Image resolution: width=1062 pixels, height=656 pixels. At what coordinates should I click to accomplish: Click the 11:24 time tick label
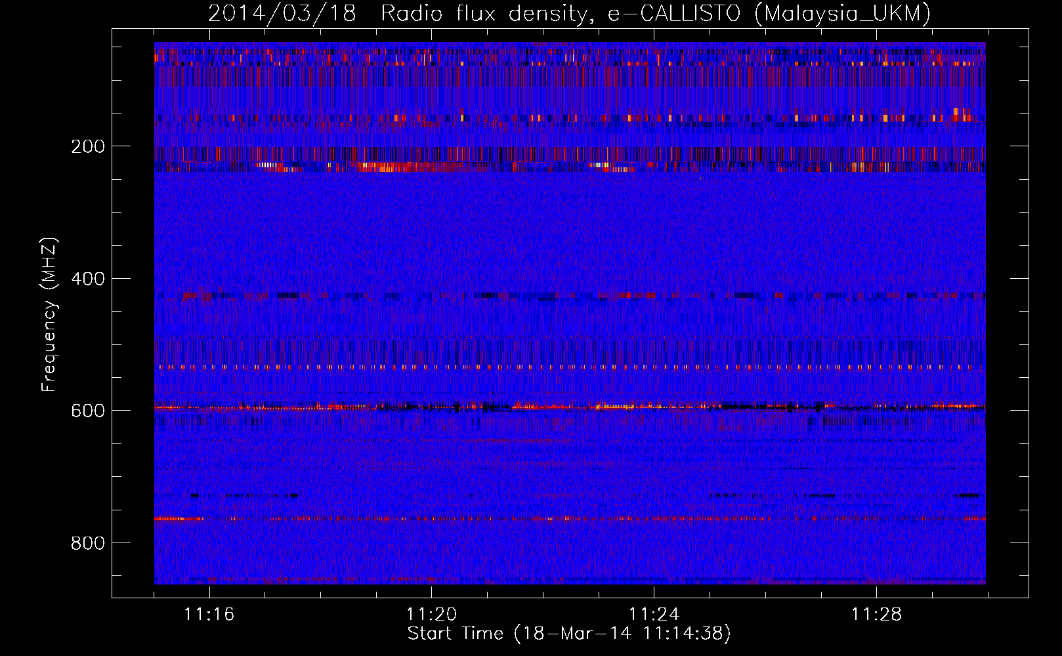(x=654, y=614)
